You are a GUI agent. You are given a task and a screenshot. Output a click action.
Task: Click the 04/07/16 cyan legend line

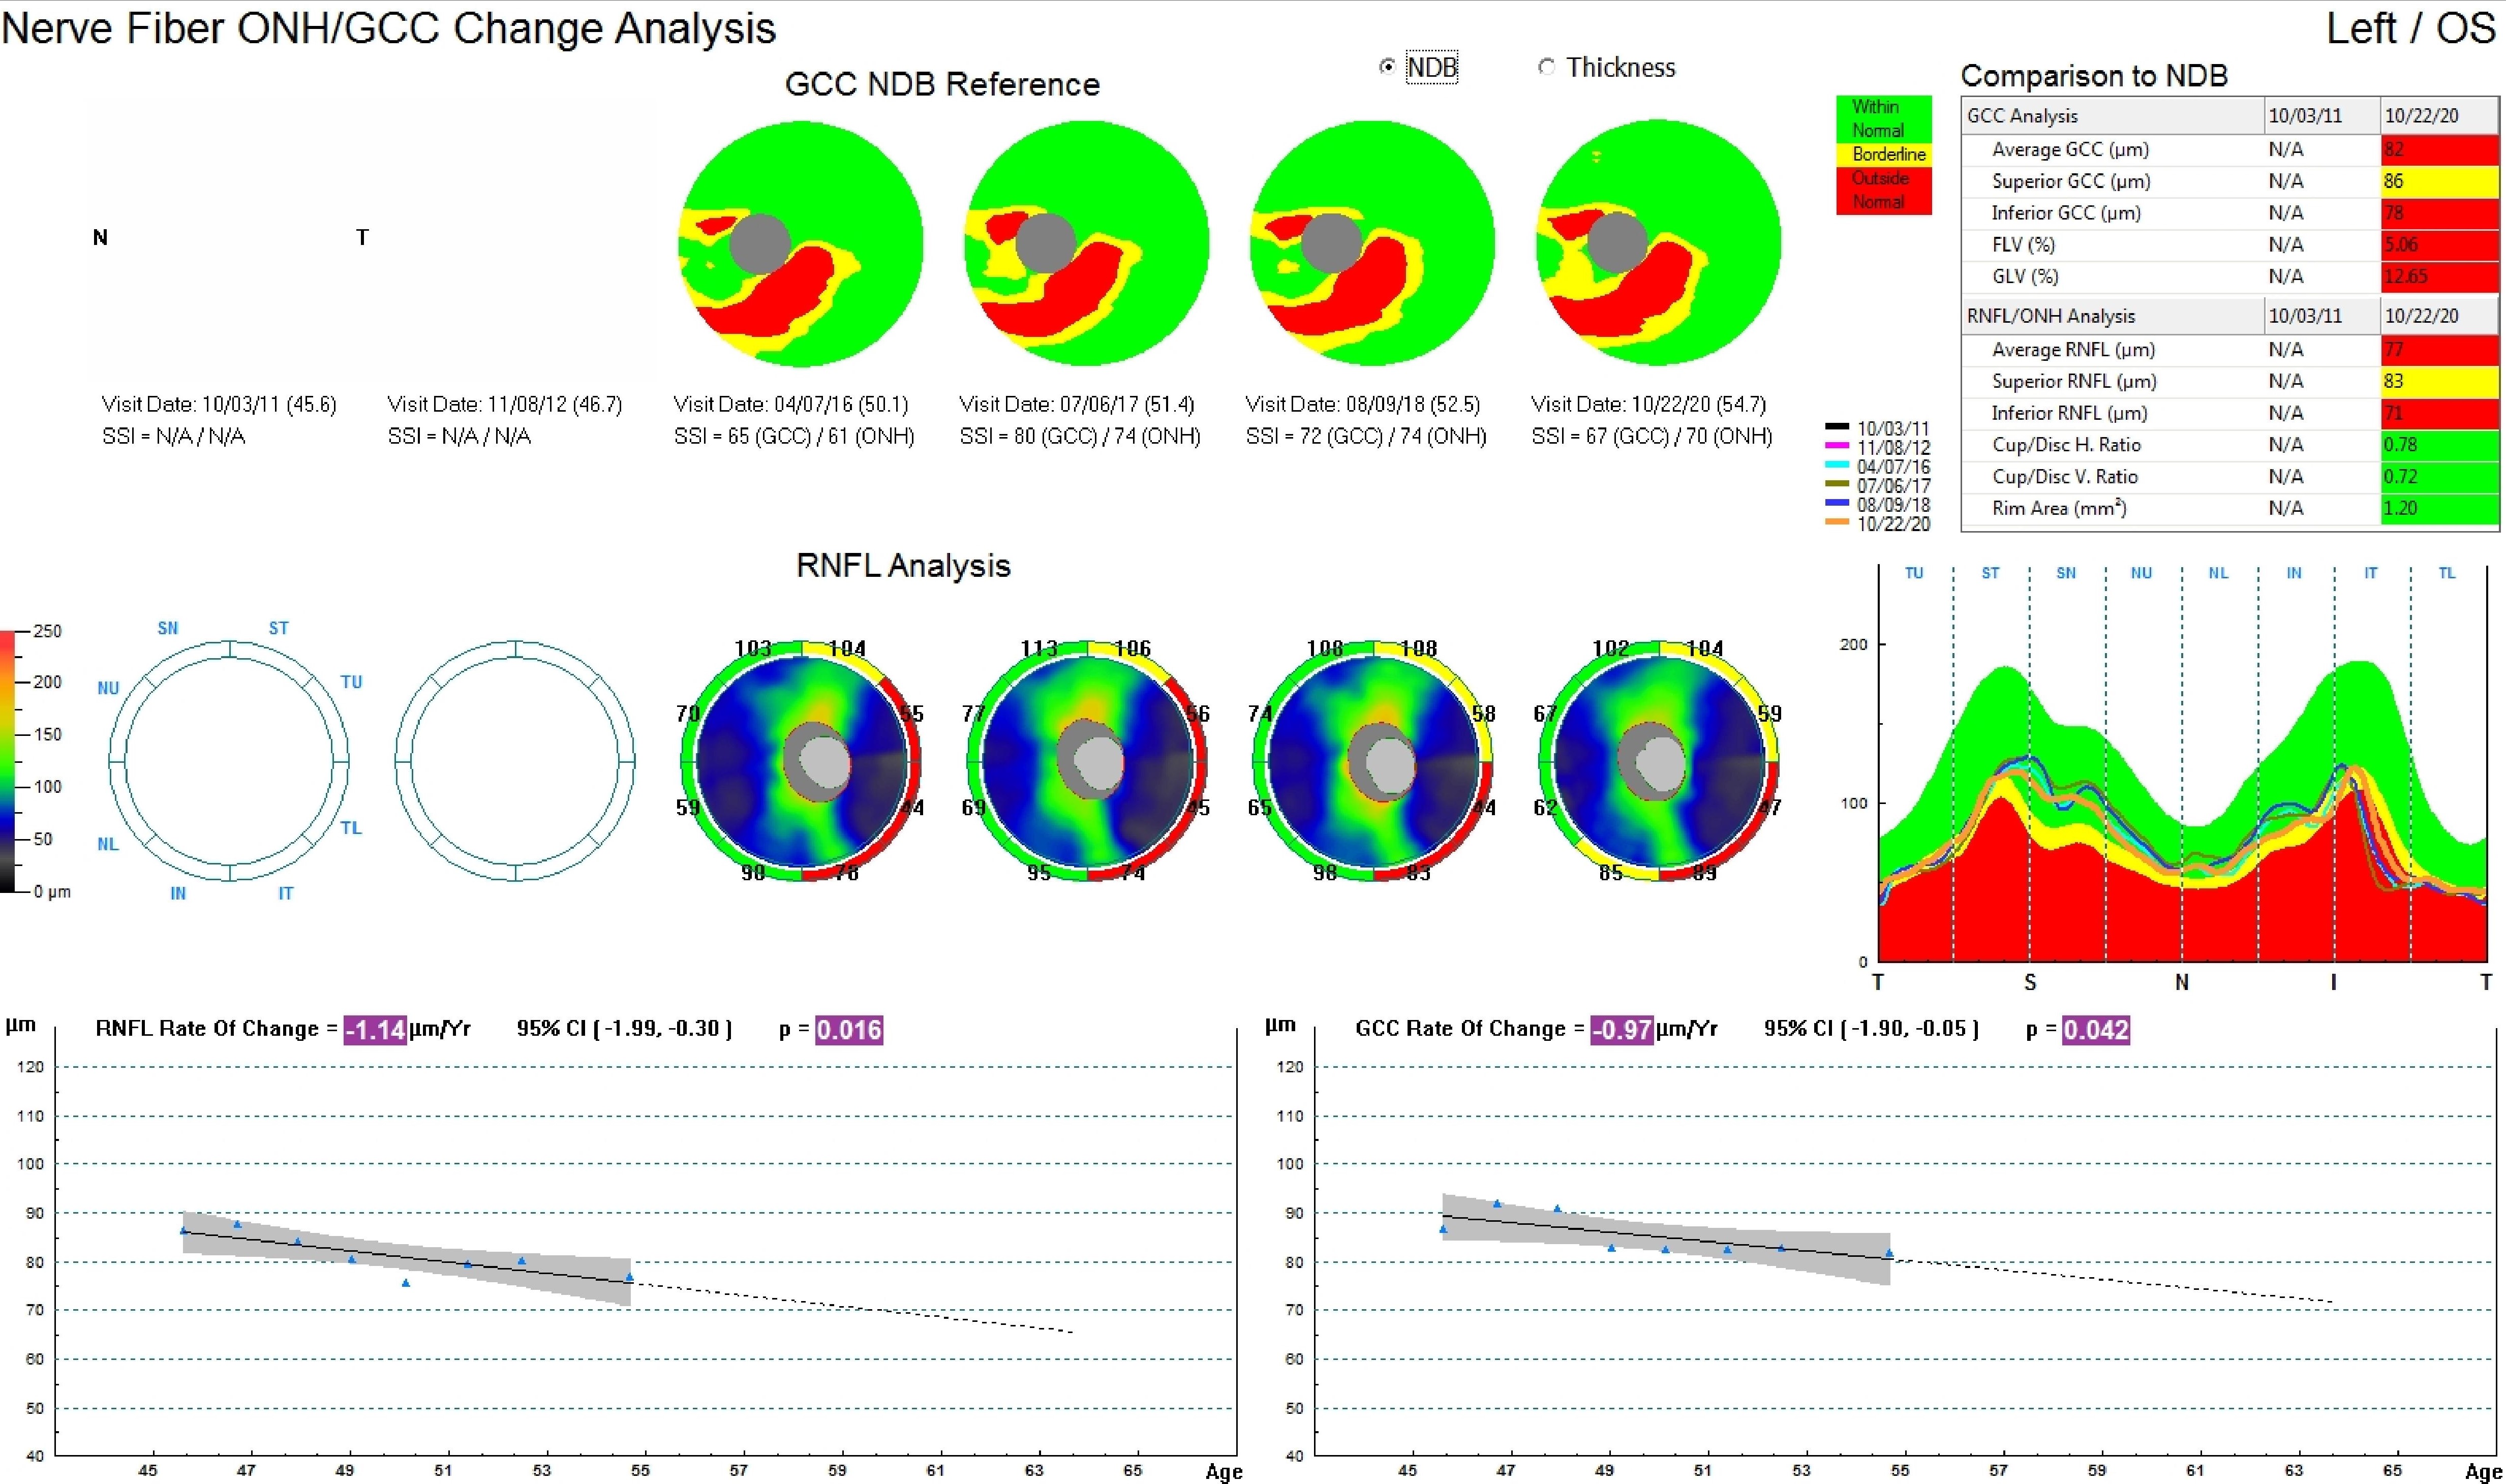[1837, 465]
